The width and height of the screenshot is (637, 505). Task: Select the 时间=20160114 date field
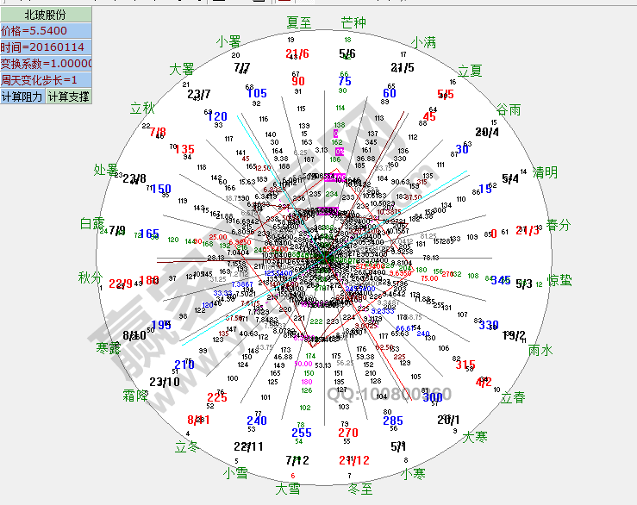(45, 47)
